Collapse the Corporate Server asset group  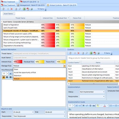(1, 22)
